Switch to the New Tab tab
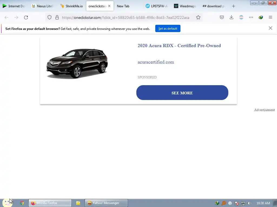 click(x=128, y=6)
